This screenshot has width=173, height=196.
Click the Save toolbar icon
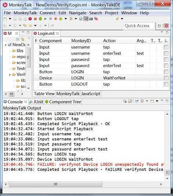click(x=15, y=19)
